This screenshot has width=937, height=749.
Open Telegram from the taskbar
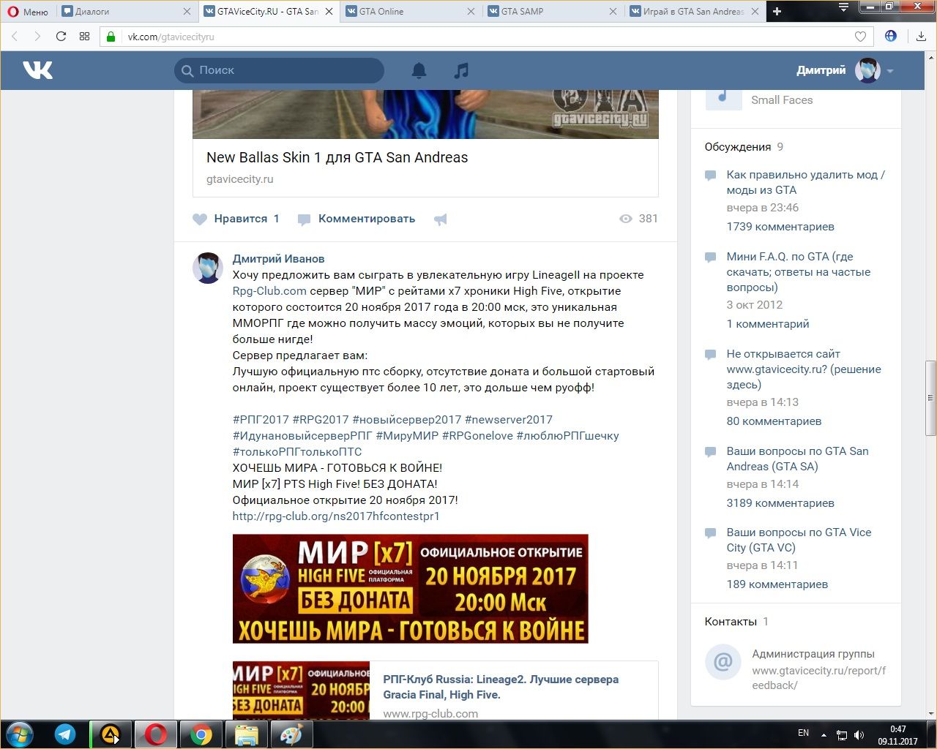(65, 734)
